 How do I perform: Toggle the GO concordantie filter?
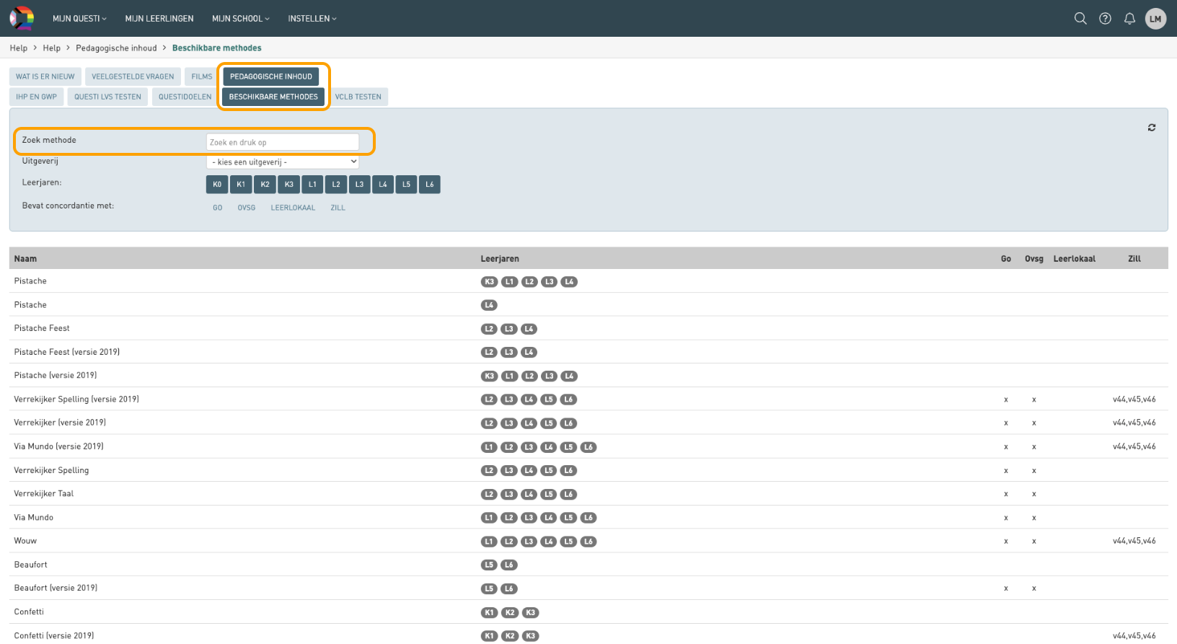pos(218,208)
